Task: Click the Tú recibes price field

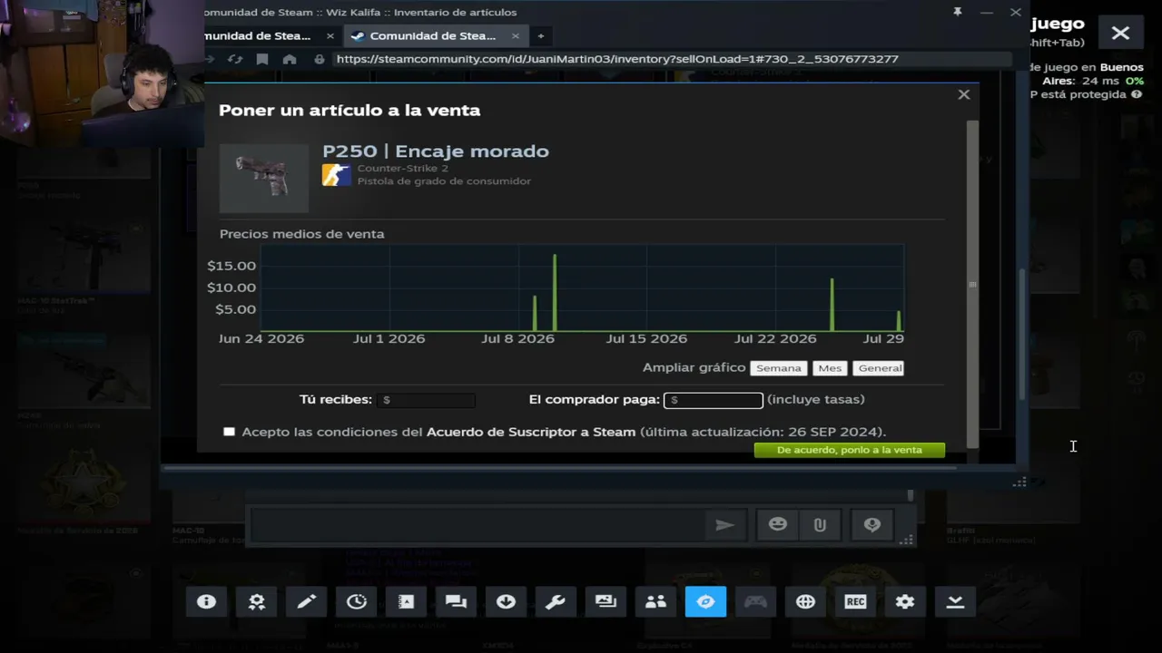Action: (x=426, y=400)
